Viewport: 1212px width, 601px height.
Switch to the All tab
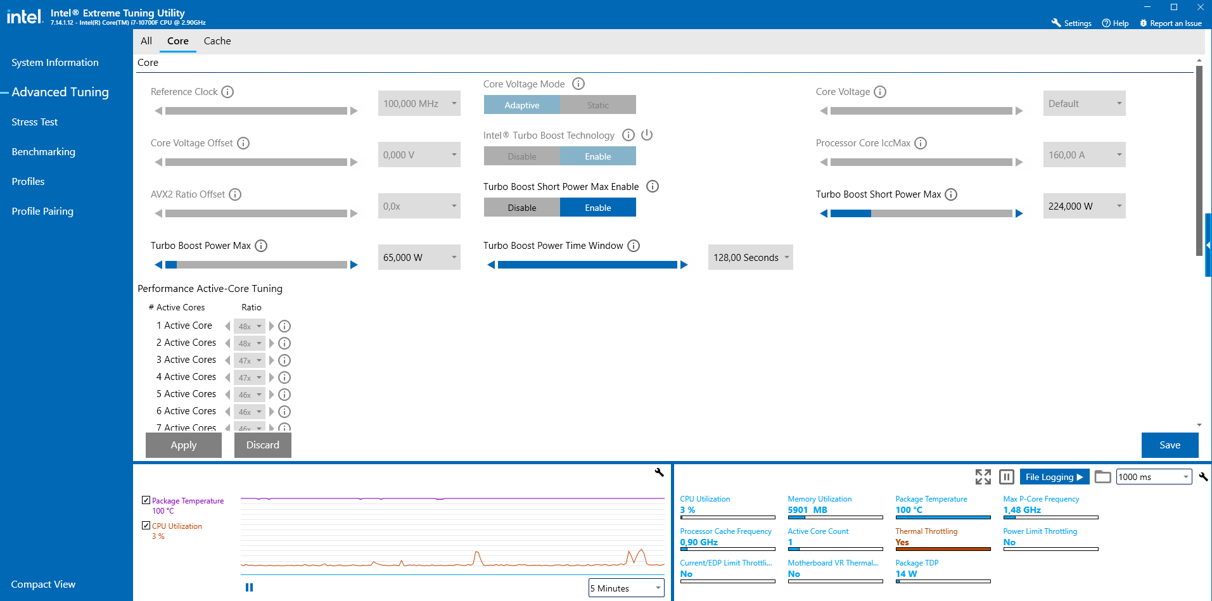tap(146, 41)
